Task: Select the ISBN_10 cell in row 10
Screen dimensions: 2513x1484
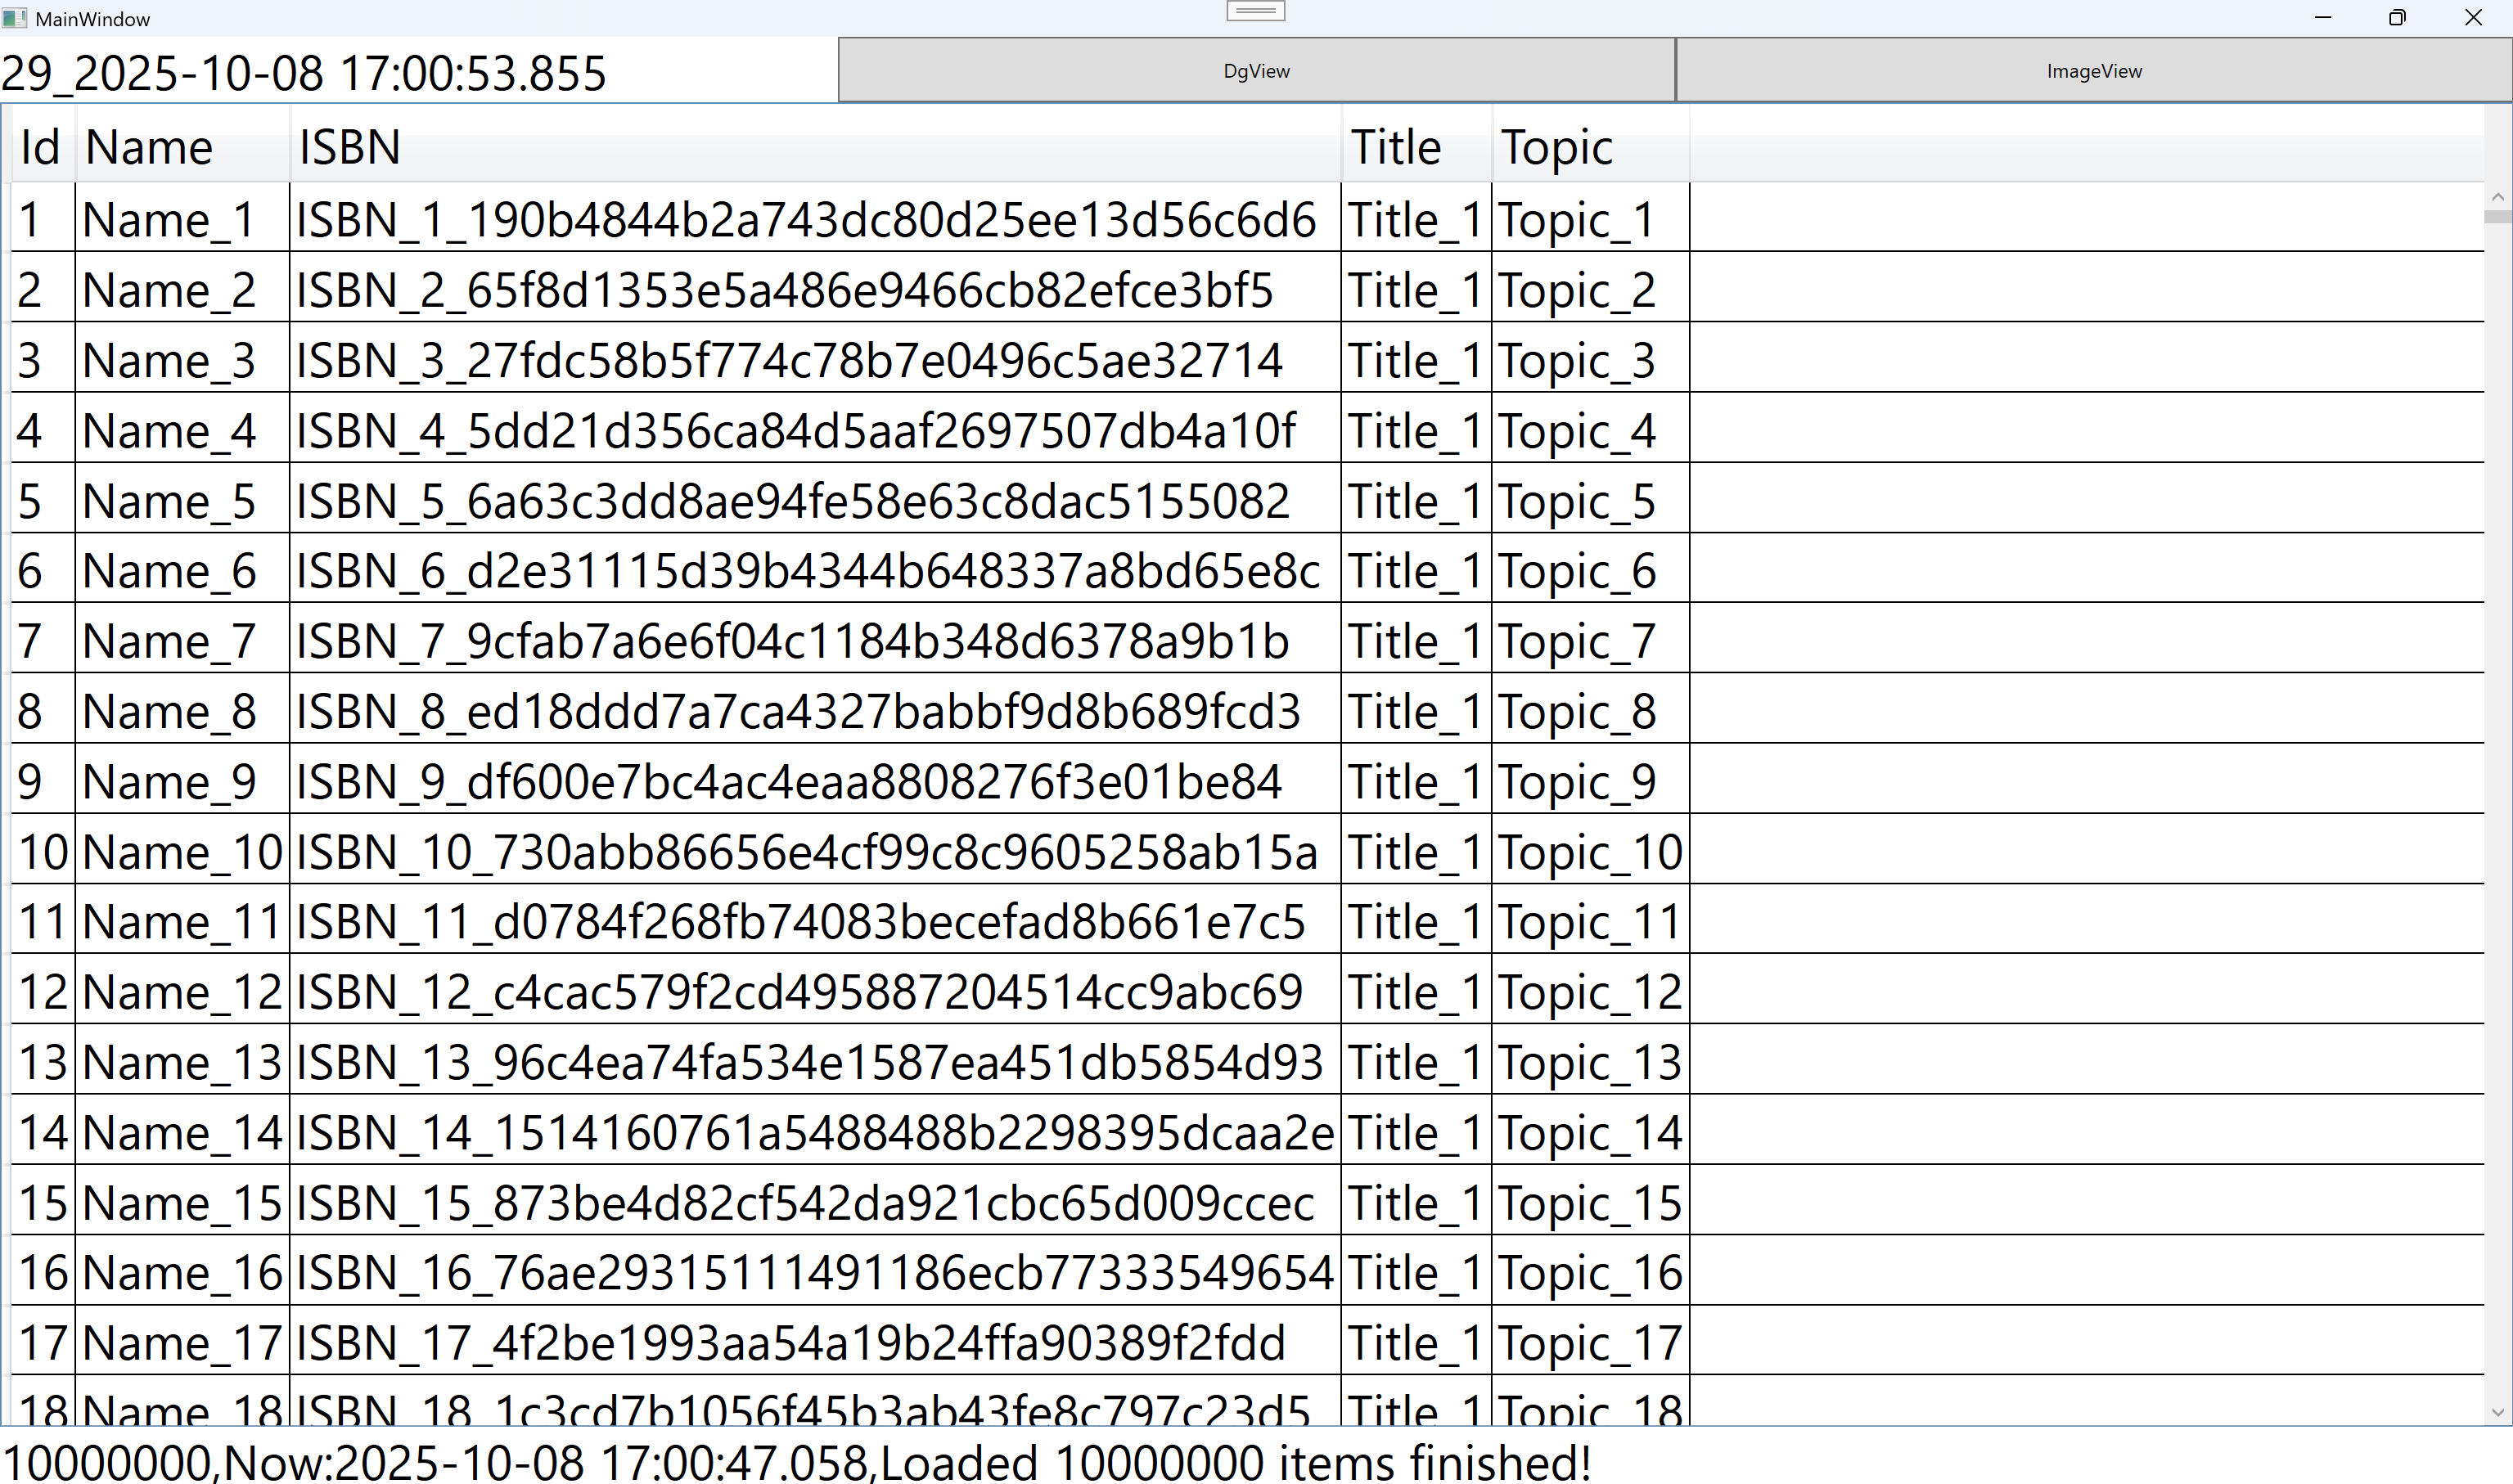Action: coord(814,852)
